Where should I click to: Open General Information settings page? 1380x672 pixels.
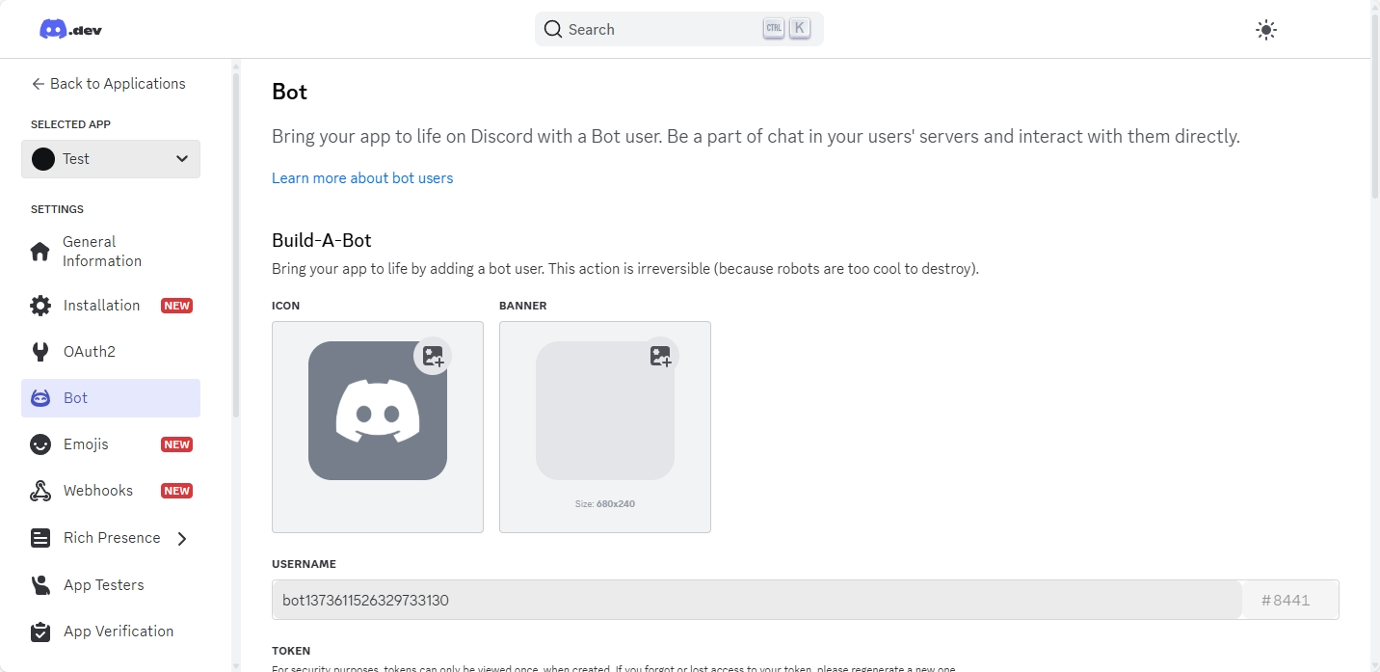pyautogui.click(x=111, y=252)
